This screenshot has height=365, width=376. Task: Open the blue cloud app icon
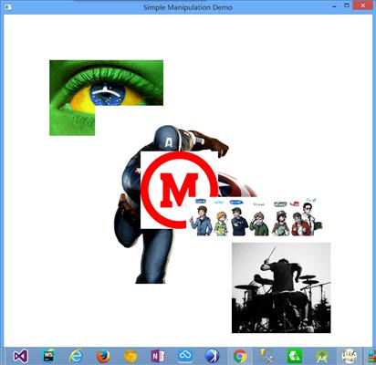coord(185,356)
